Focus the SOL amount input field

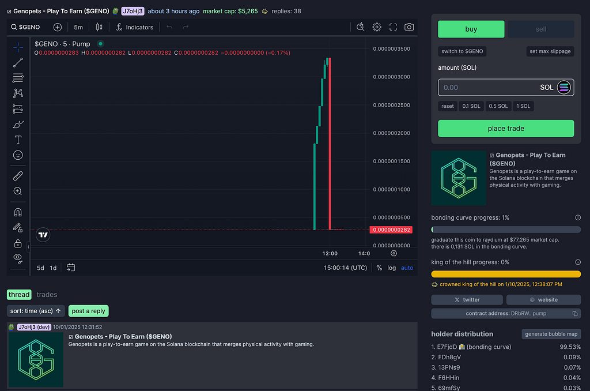(x=506, y=88)
